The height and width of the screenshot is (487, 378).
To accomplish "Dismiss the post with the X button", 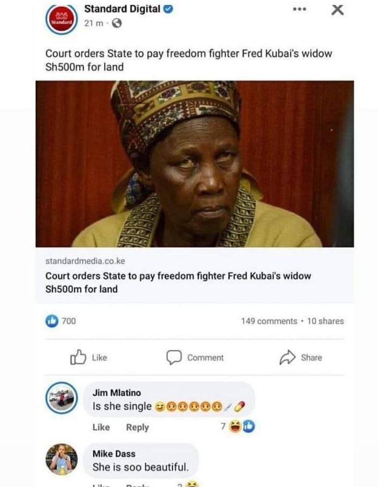I will coord(337,9).
